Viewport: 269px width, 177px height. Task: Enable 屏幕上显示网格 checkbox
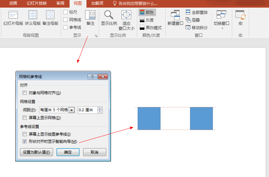click(x=25, y=118)
